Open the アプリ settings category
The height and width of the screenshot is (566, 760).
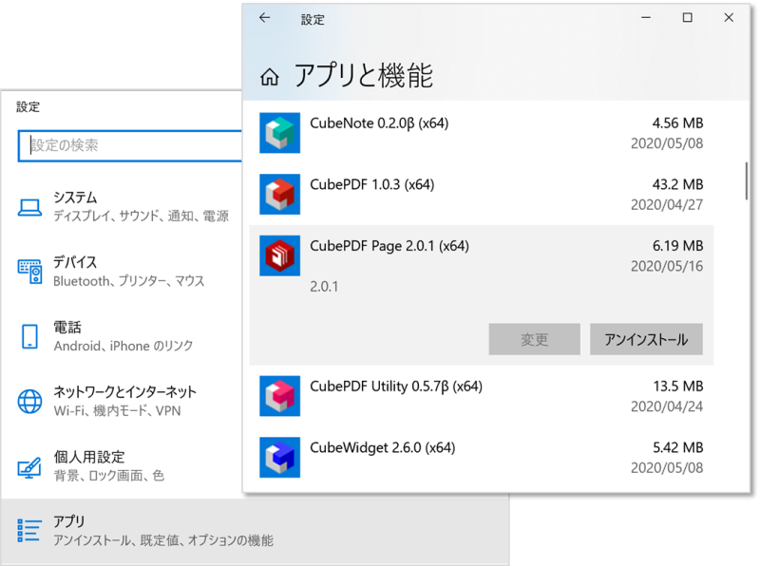click(255, 531)
